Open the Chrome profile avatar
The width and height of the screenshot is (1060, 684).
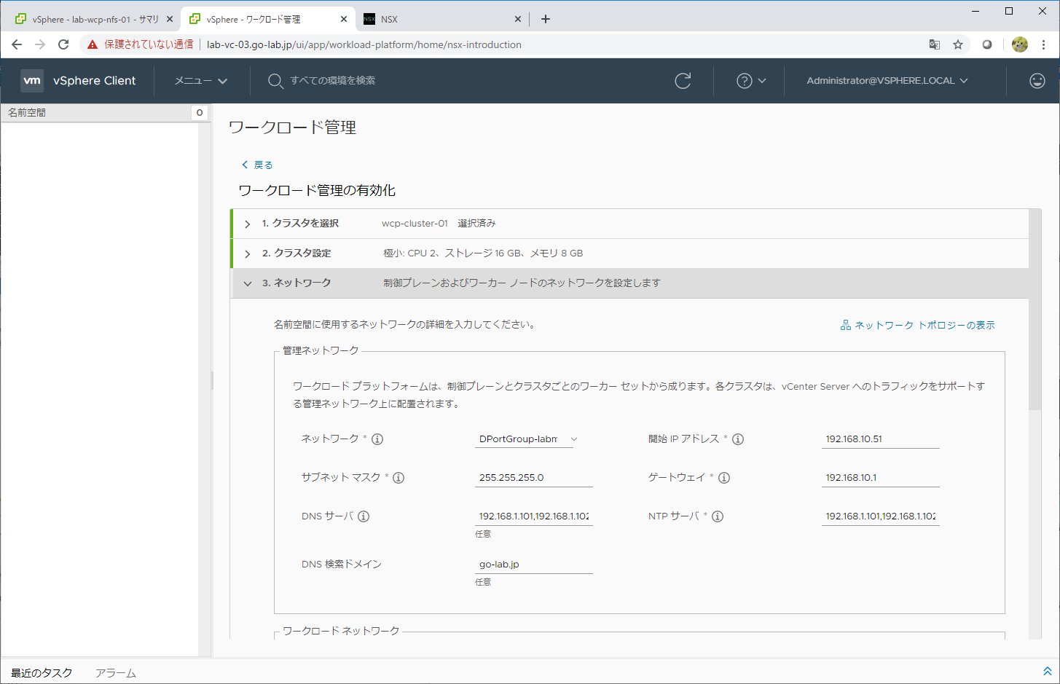[x=1020, y=44]
